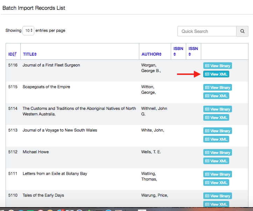View XML for Journal of a Voyage record

(x=216, y=139)
